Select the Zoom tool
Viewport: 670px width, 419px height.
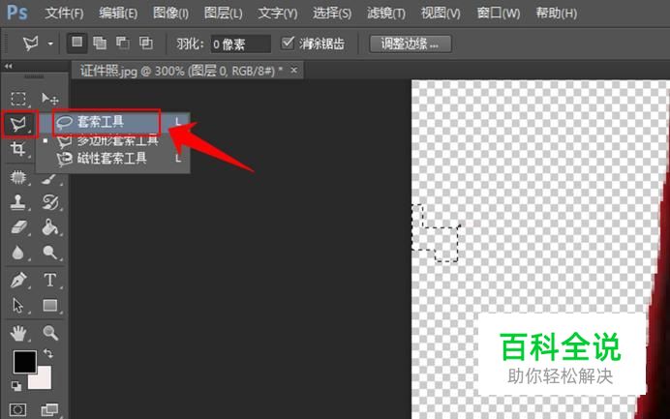(x=50, y=333)
